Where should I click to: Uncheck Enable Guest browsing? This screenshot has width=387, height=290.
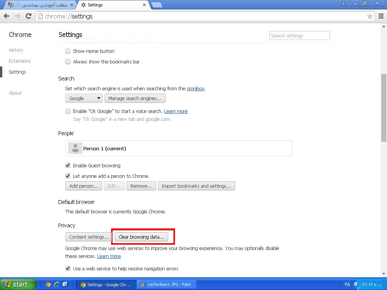tap(68, 165)
